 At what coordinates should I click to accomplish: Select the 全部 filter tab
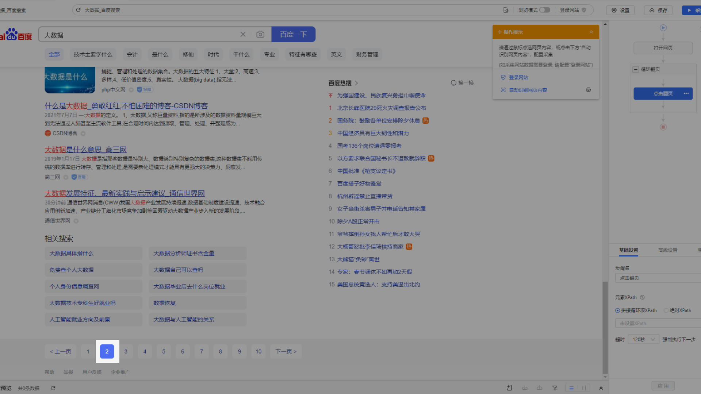[54, 54]
